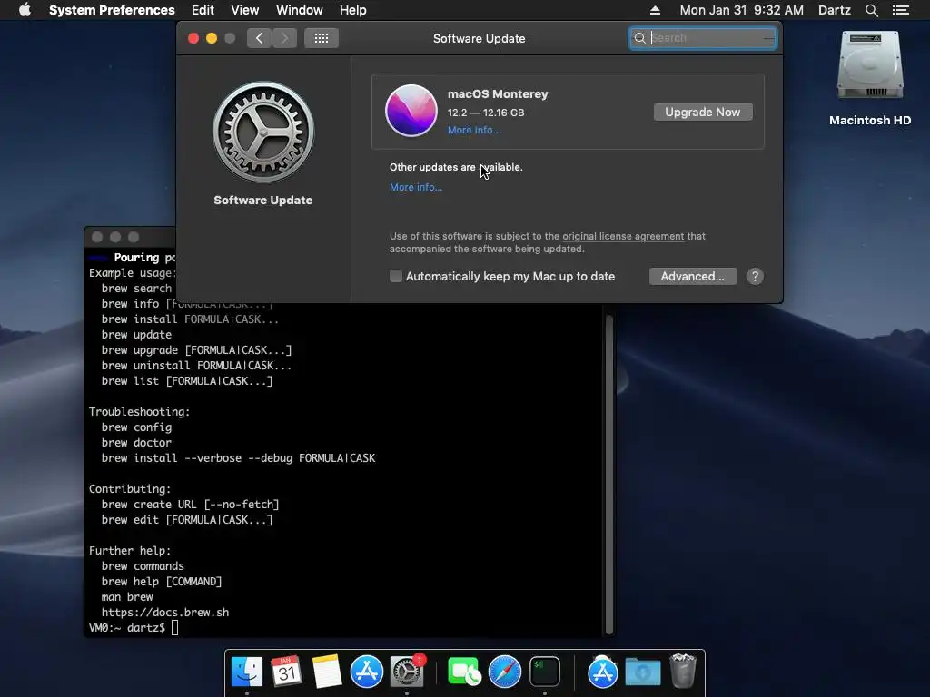Open the Edit menu

point(203,10)
